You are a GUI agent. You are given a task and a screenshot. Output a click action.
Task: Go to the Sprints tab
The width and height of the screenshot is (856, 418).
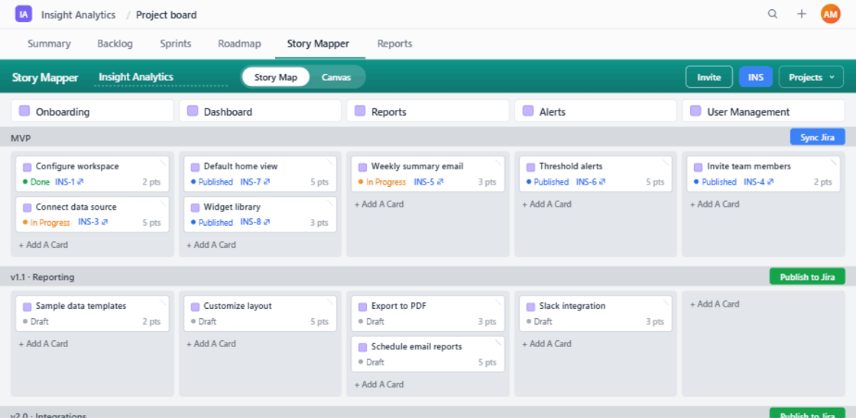pyautogui.click(x=176, y=43)
